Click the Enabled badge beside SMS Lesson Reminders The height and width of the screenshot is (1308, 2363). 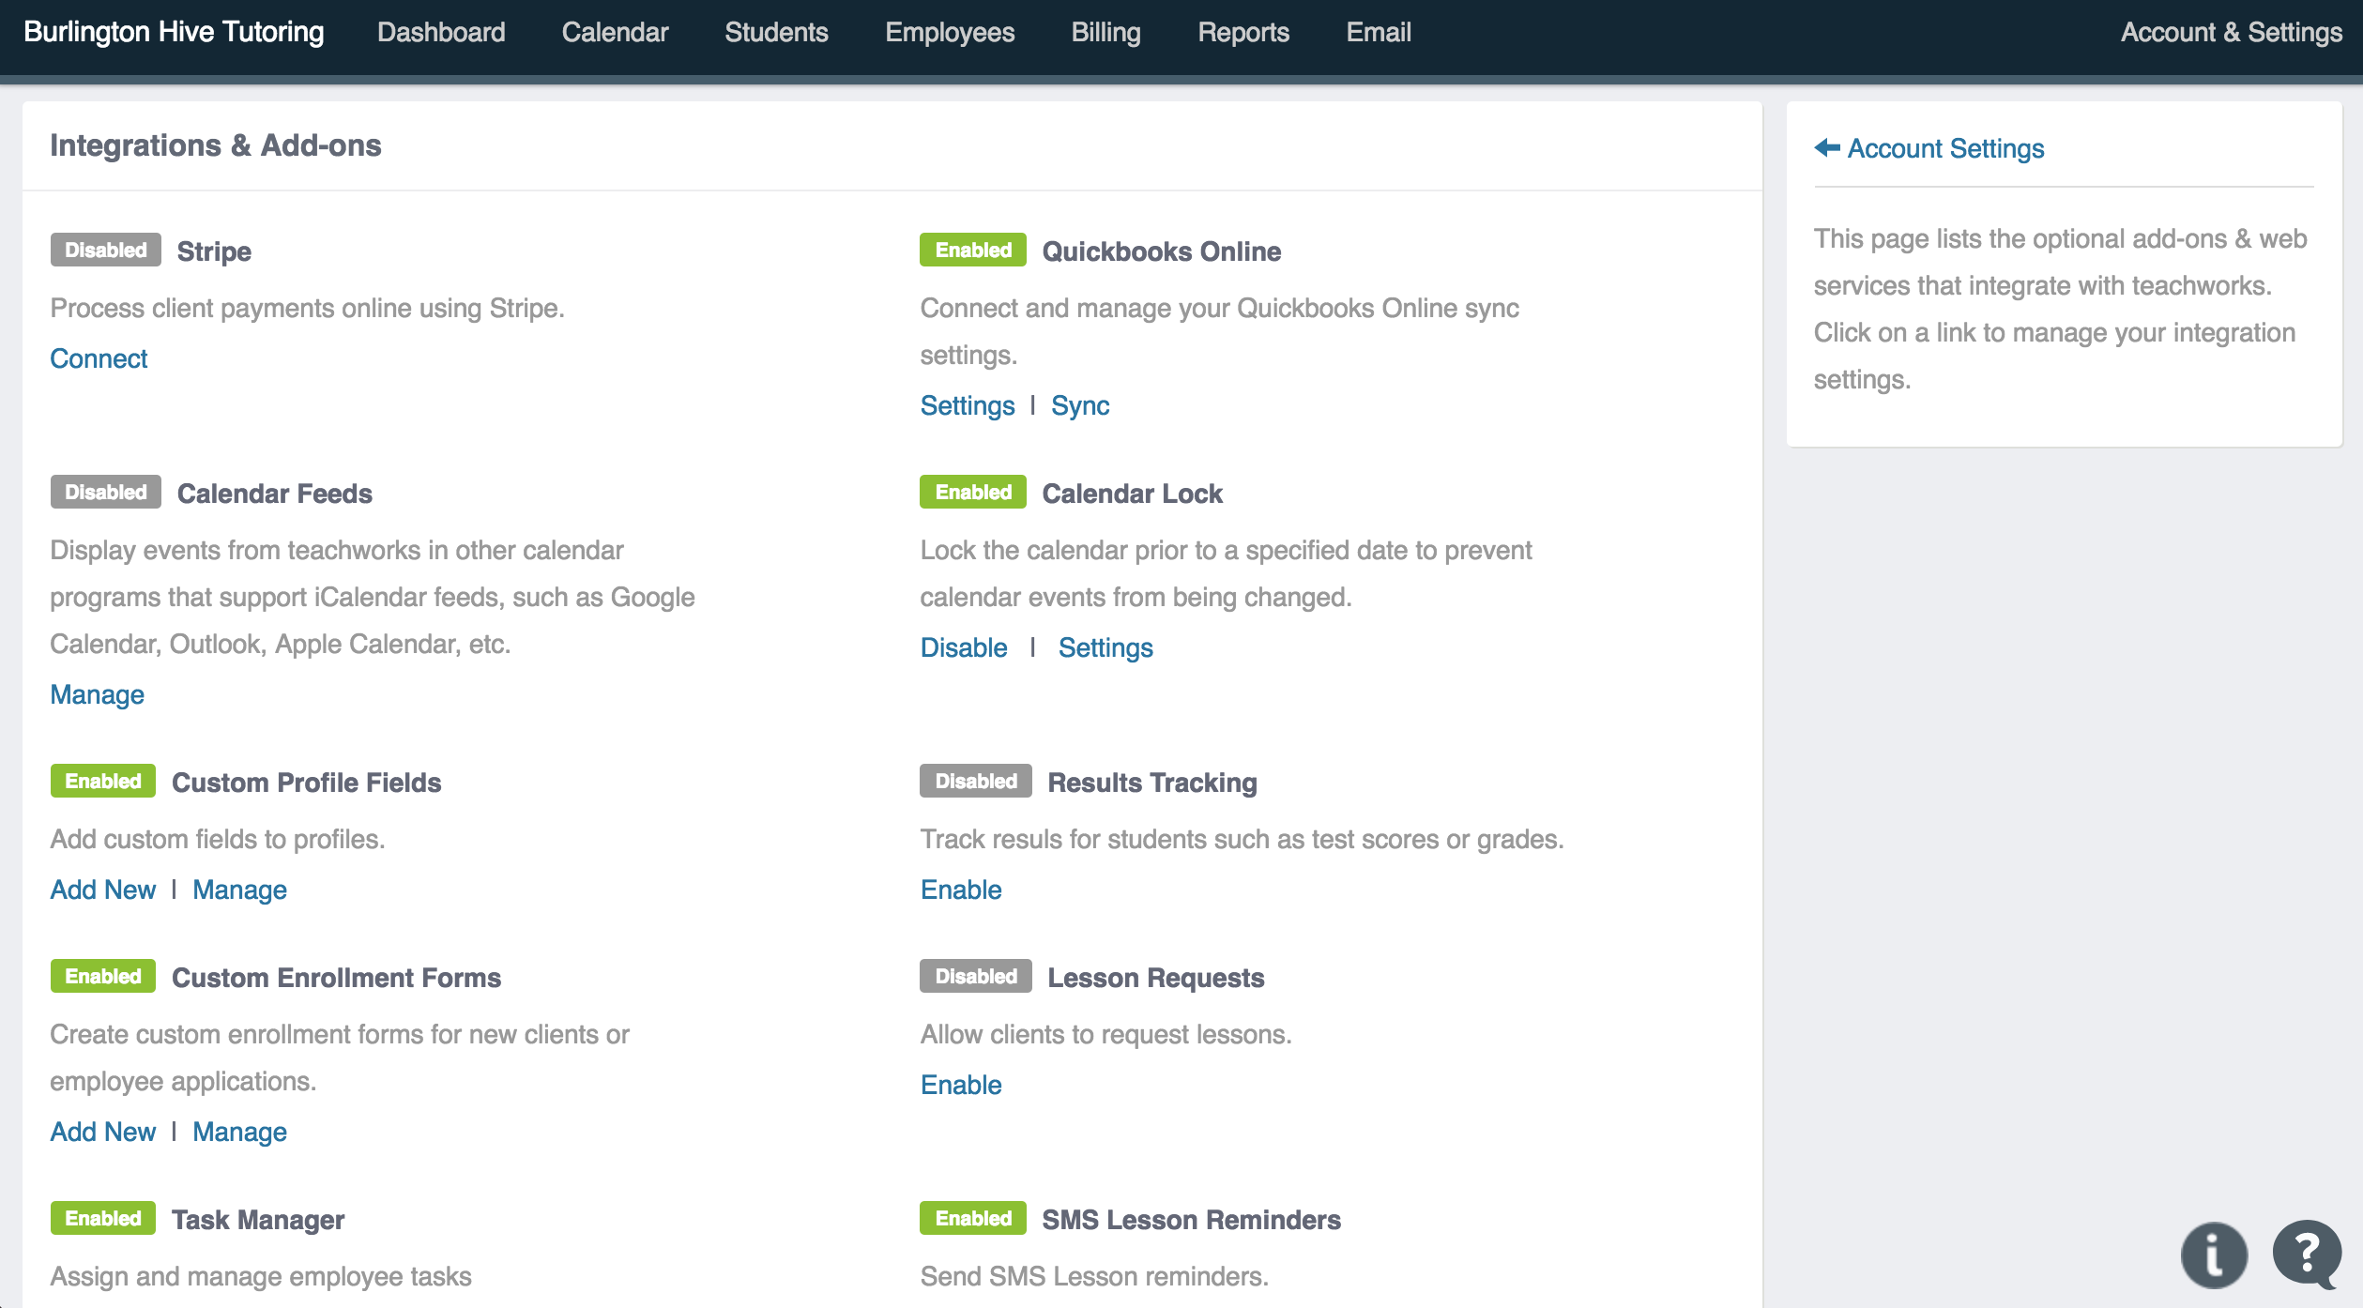pos(973,1218)
